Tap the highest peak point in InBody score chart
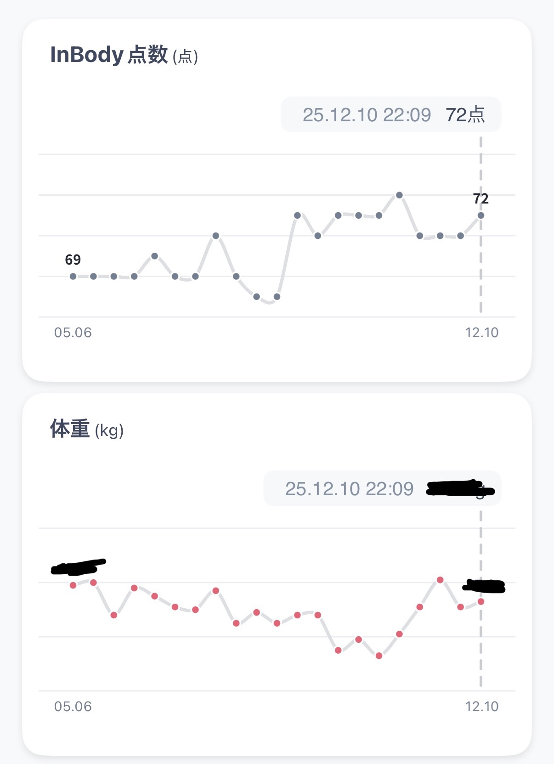This screenshot has width=554, height=764. [399, 195]
